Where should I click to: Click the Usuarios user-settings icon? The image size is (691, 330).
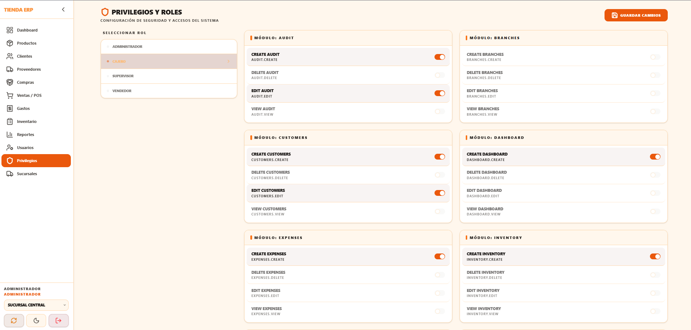(10, 148)
